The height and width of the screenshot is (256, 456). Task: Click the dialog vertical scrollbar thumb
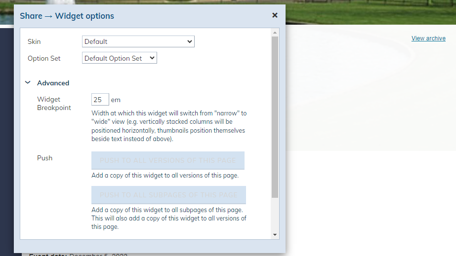pos(275,117)
